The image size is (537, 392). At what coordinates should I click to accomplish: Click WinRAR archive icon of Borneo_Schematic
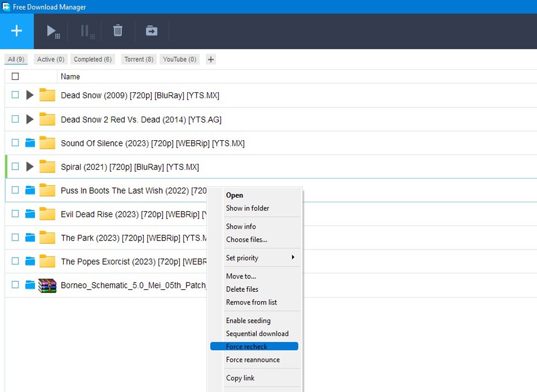pos(47,286)
